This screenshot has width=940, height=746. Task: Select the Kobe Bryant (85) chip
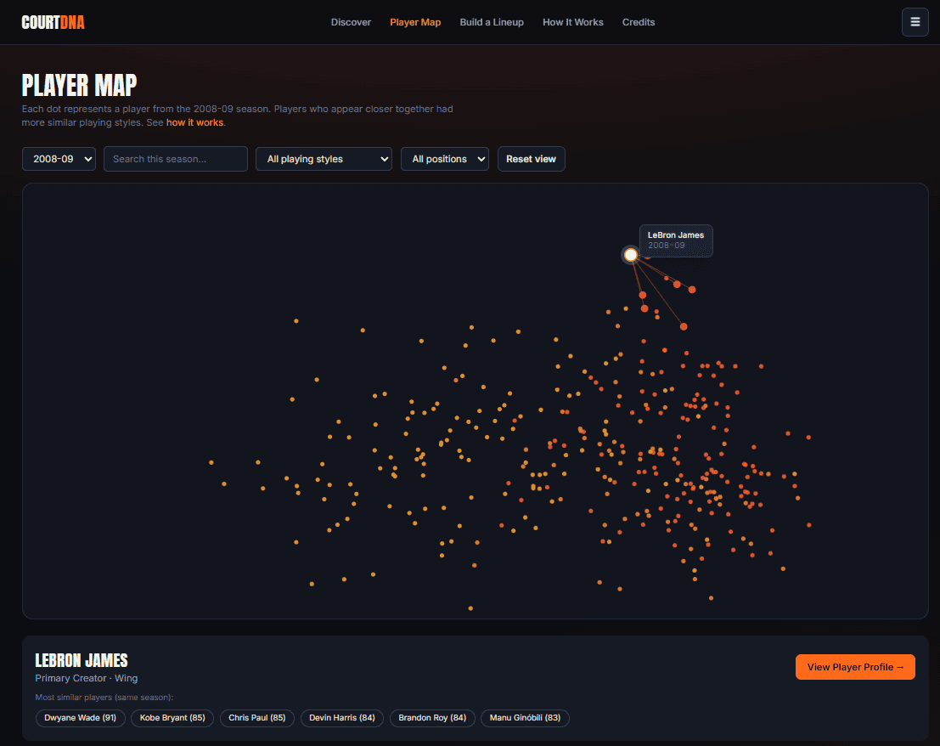click(x=172, y=718)
